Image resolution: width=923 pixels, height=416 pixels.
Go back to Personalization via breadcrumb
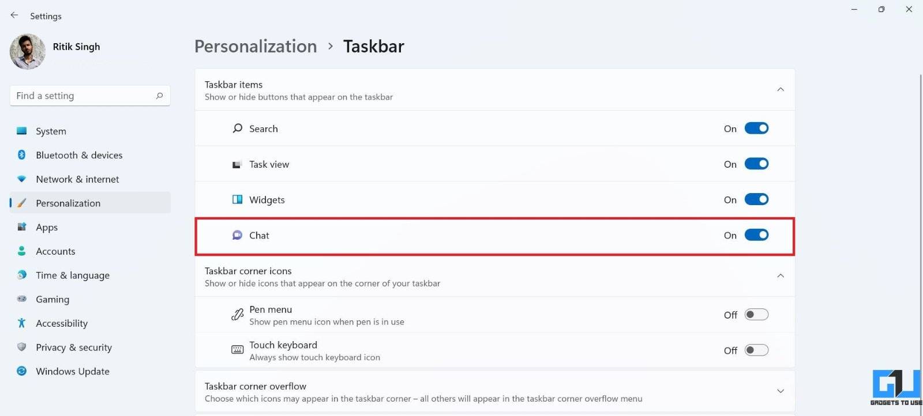point(256,46)
